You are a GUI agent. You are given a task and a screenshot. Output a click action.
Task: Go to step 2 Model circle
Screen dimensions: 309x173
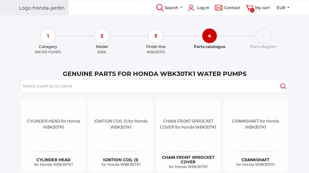coord(102,36)
